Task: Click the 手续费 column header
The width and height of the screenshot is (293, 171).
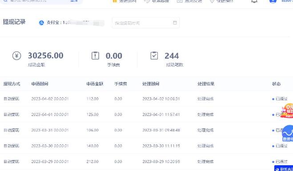Action: (121, 84)
